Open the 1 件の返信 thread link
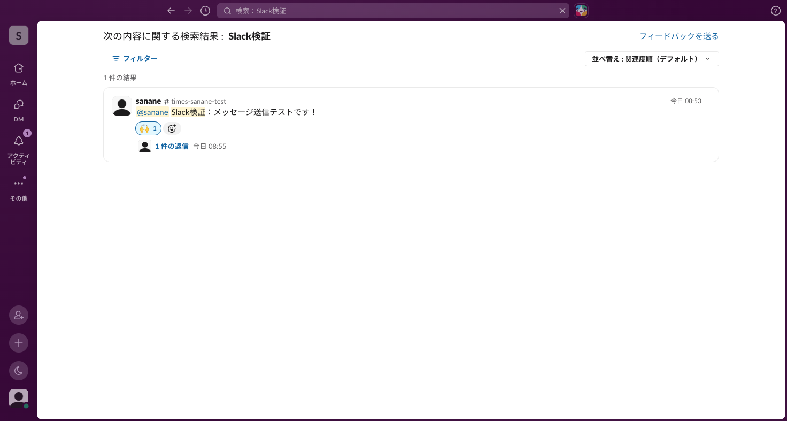Image resolution: width=787 pixels, height=421 pixels. click(172, 146)
